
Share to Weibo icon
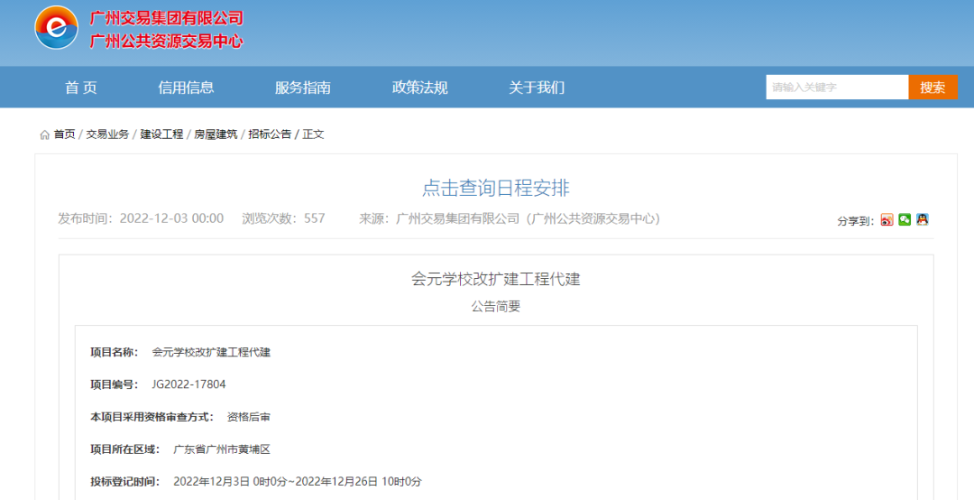(x=887, y=219)
